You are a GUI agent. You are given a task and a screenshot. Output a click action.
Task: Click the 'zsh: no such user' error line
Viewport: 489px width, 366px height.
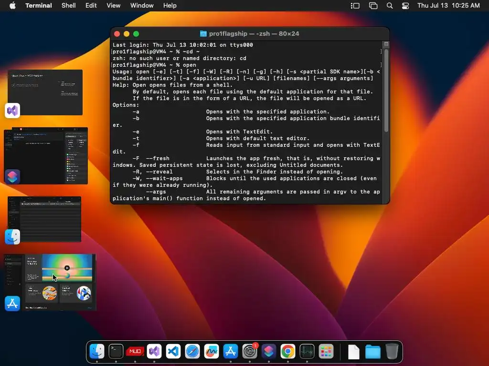click(x=180, y=58)
